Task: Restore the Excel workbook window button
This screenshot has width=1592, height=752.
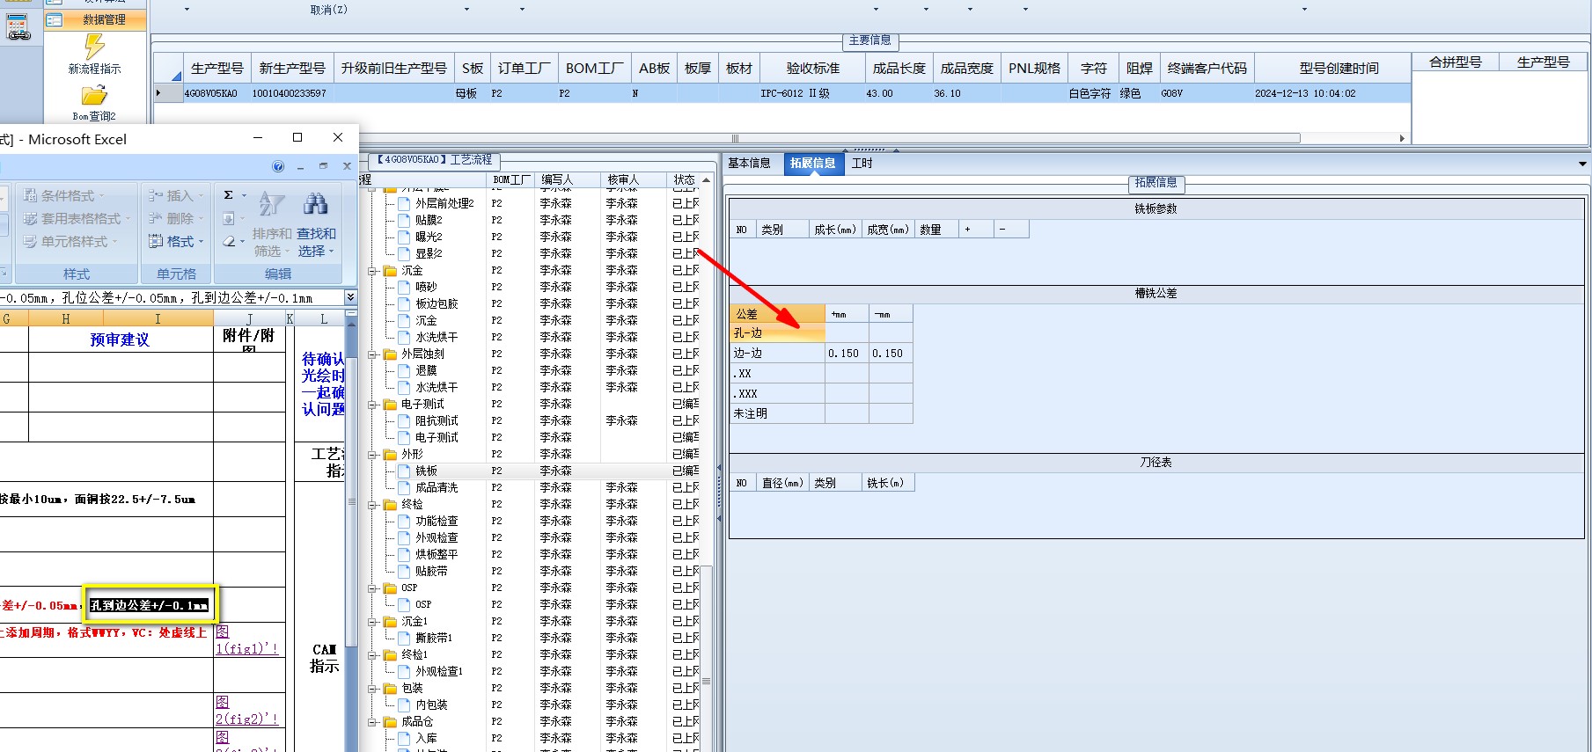Action: click(323, 166)
